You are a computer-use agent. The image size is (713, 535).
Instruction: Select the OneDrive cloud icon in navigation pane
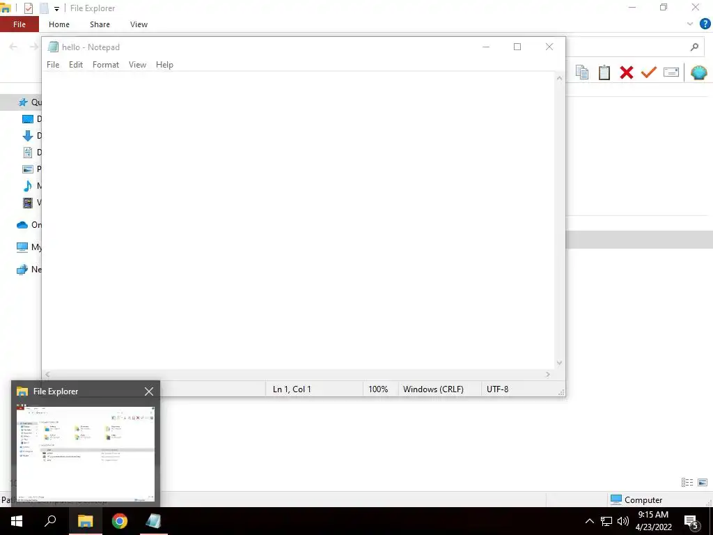tap(22, 225)
